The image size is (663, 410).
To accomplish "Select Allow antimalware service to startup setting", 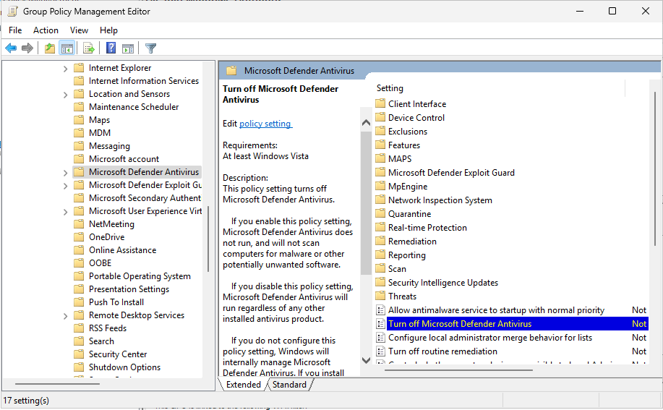I will click(512, 309).
